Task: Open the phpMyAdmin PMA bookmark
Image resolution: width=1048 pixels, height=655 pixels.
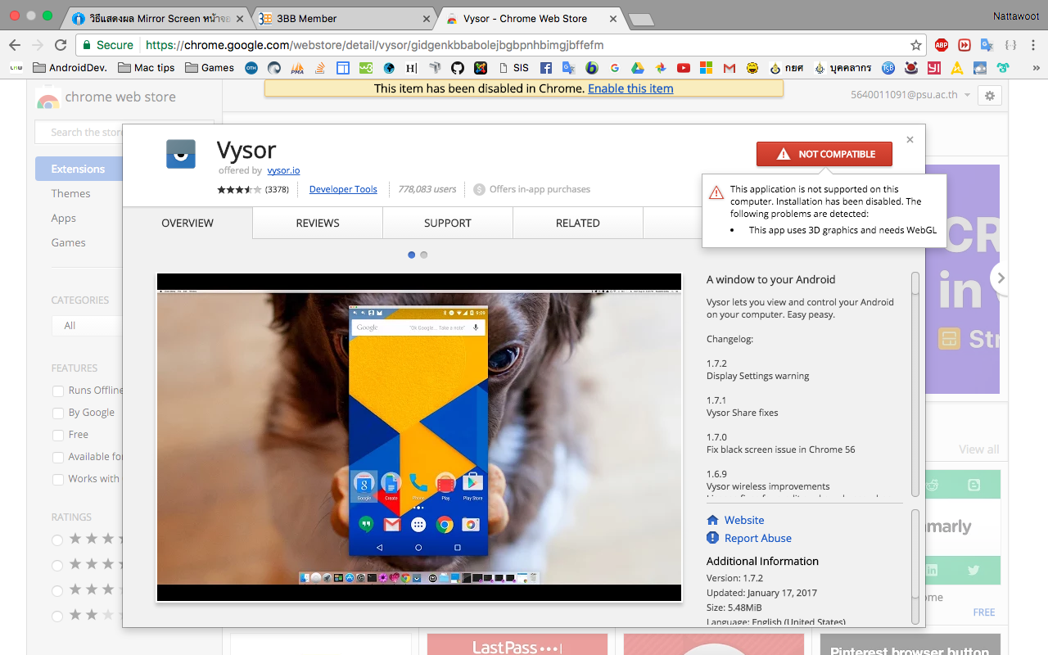Action: click(x=297, y=68)
